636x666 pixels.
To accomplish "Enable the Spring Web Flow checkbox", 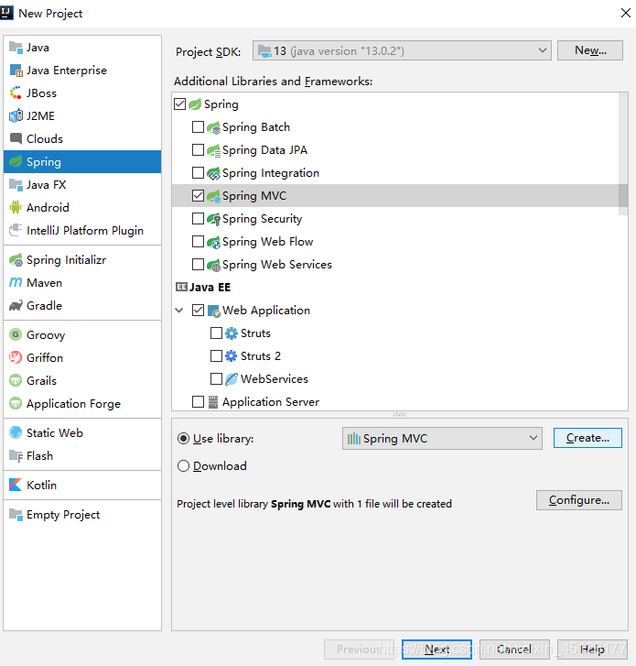I will click(x=199, y=241).
